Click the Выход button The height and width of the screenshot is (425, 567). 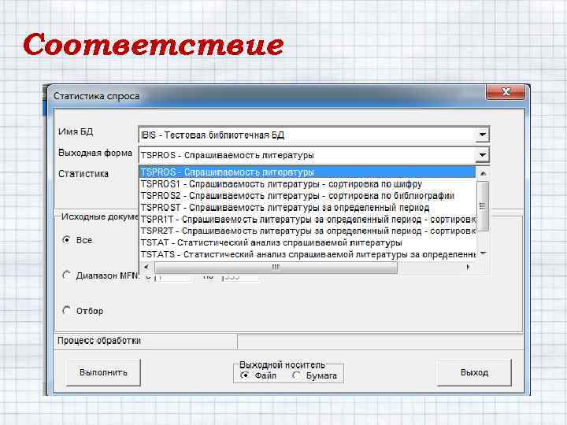point(474,372)
